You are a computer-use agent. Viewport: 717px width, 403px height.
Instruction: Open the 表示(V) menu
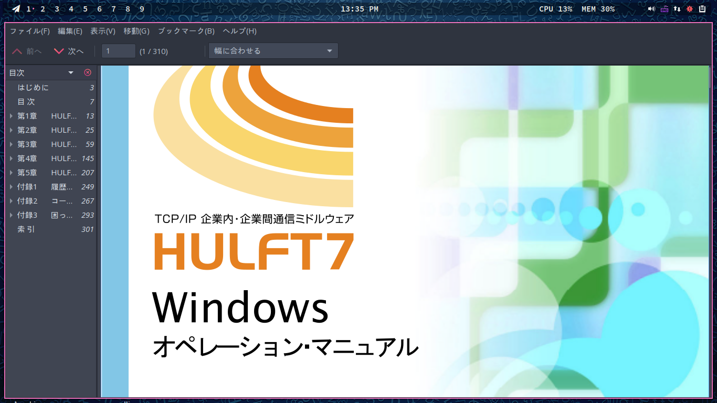click(x=103, y=31)
